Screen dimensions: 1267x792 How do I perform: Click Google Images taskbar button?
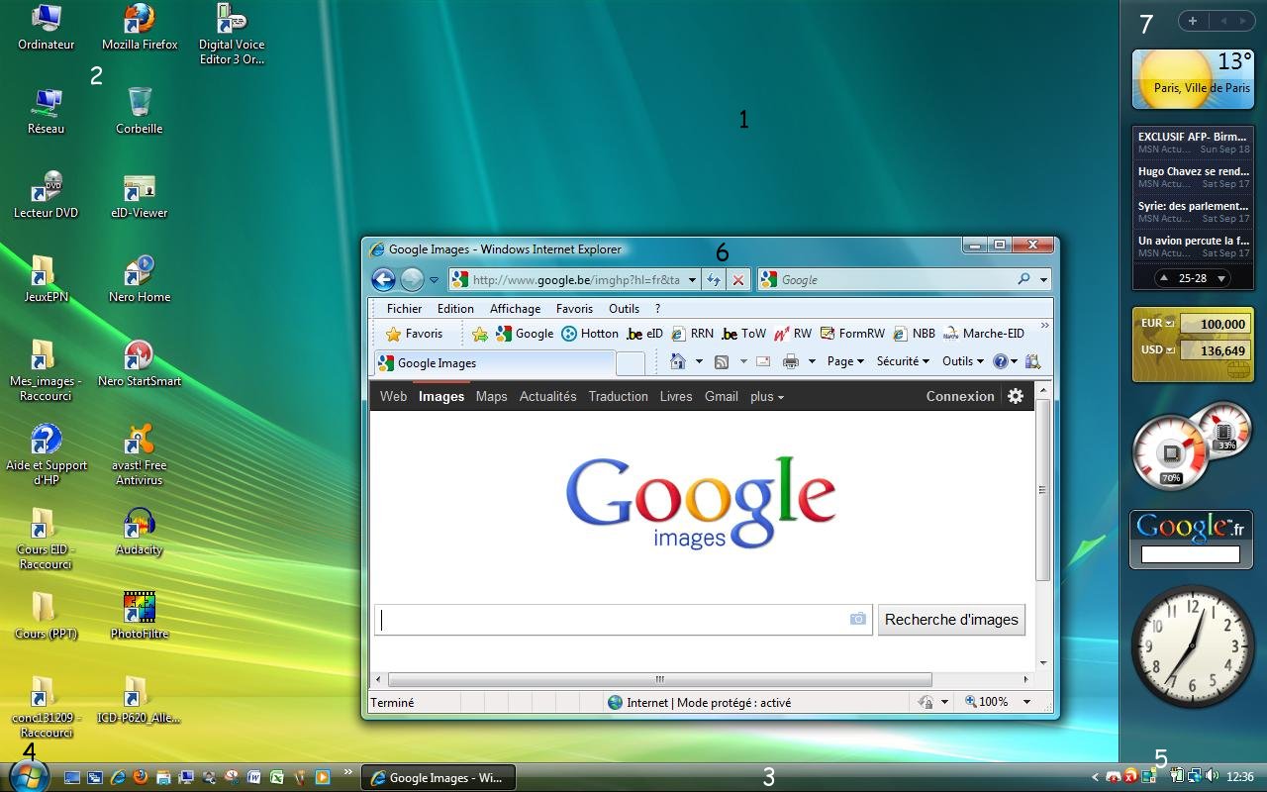coord(437,777)
